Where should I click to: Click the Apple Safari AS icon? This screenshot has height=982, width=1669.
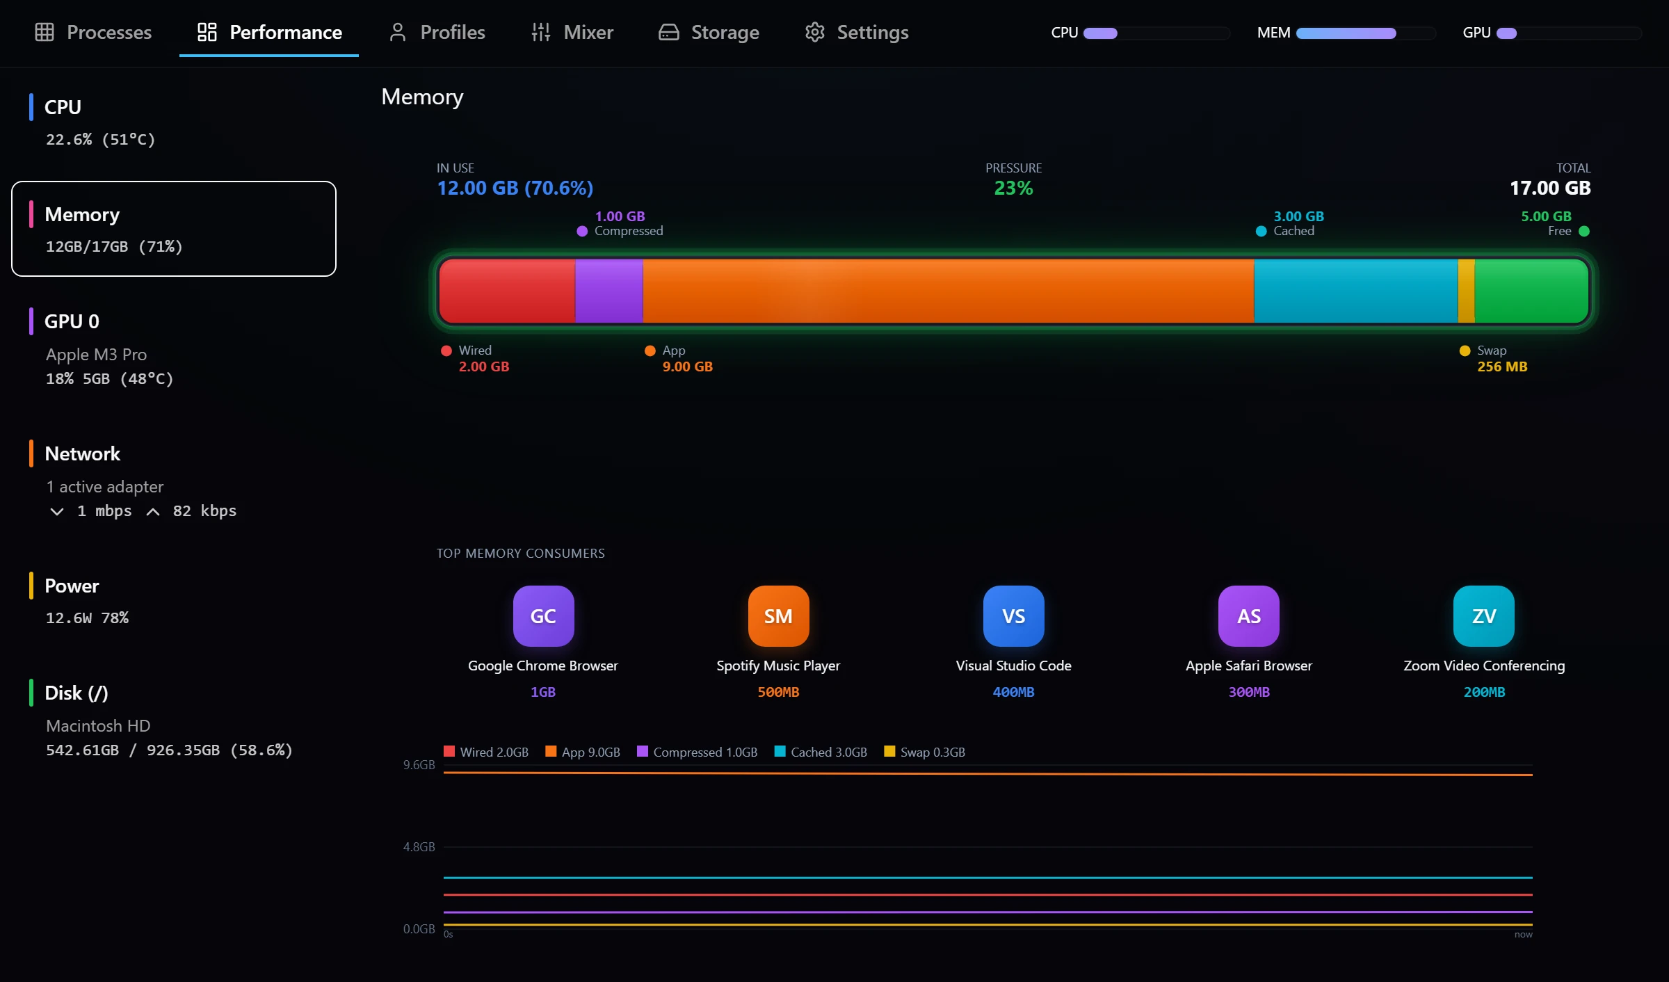point(1248,616)
